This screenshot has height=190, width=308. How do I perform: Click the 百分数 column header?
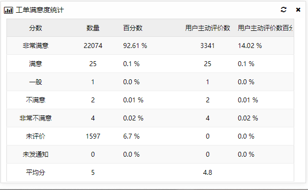tap(133, 28)
